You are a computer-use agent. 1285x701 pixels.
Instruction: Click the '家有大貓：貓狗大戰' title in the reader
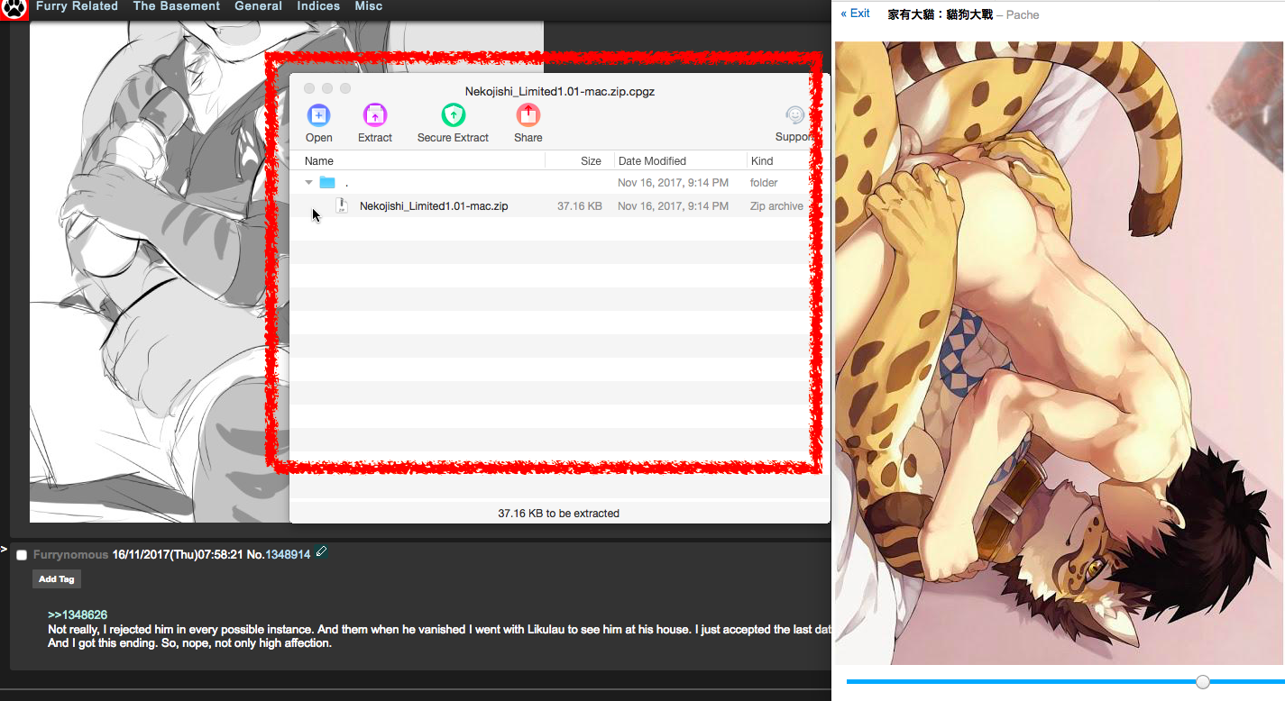941,14
